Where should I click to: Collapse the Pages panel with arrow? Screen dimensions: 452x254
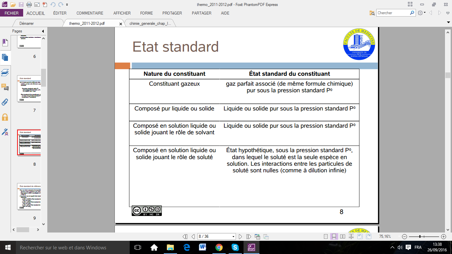(x=43, y=31)
